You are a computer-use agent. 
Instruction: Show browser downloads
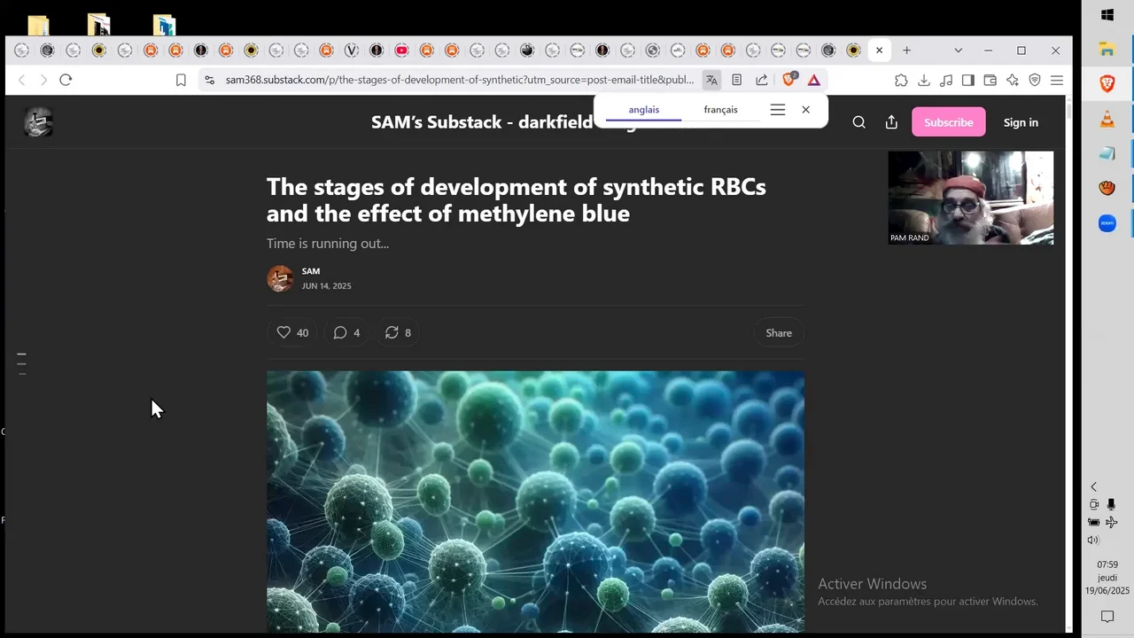pyautogui.click(x=923, y=80)
